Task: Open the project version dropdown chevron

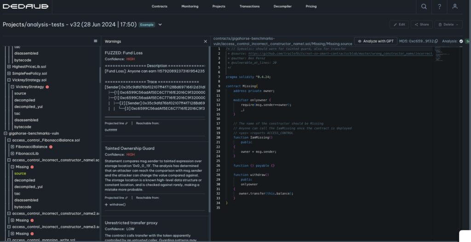Action: (160, 24)
